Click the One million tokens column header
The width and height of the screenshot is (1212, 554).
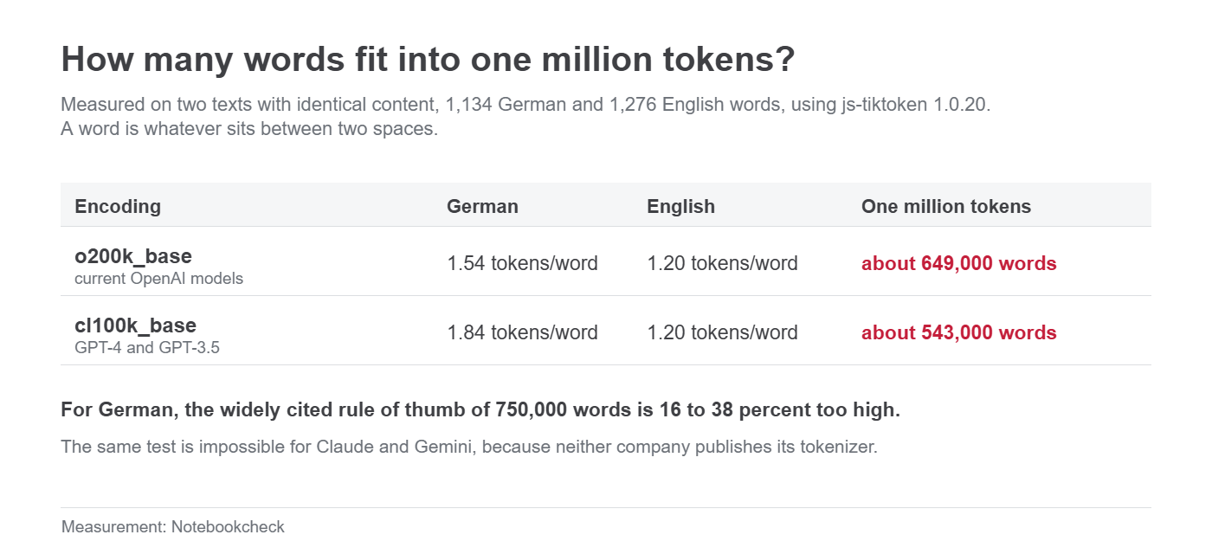click(946, 206)
